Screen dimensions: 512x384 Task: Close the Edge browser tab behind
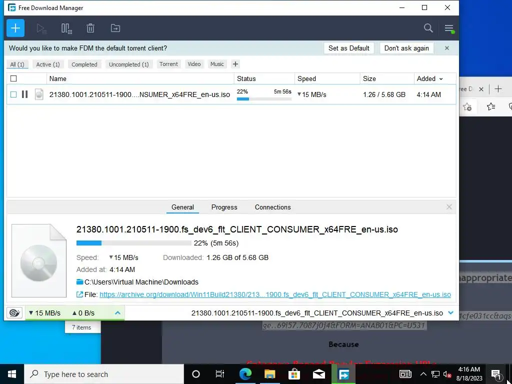point(481,89)
